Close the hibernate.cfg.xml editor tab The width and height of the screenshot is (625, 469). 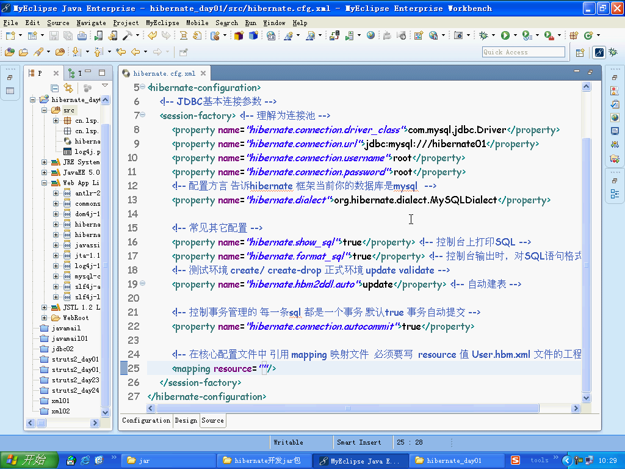[x=203, y=73]
